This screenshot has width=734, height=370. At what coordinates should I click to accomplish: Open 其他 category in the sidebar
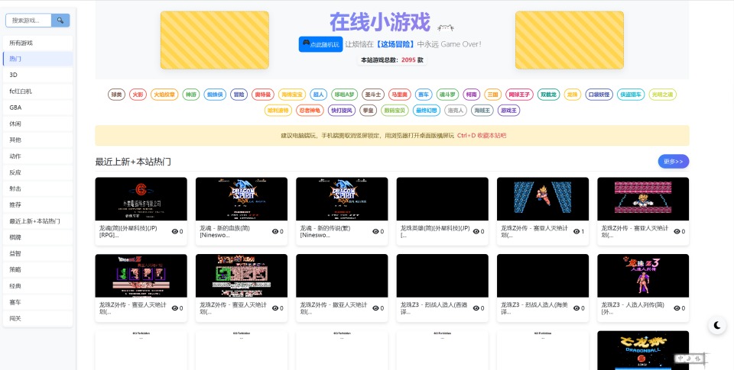38,140
